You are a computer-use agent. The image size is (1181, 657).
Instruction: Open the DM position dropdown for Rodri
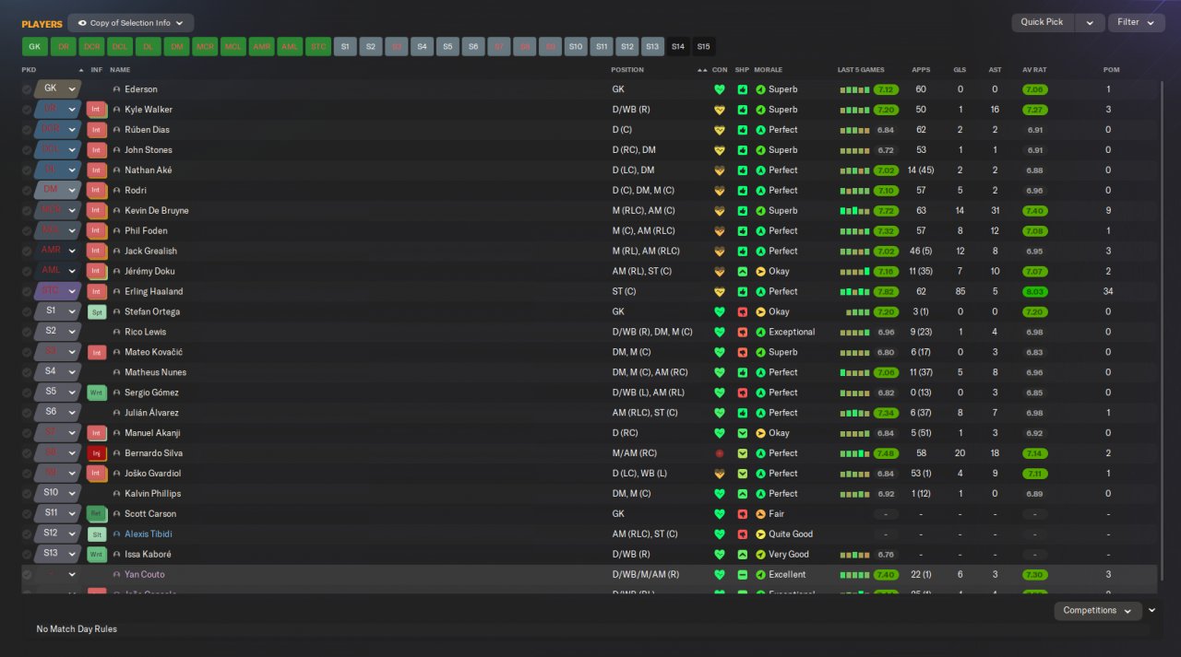(58, 191)
